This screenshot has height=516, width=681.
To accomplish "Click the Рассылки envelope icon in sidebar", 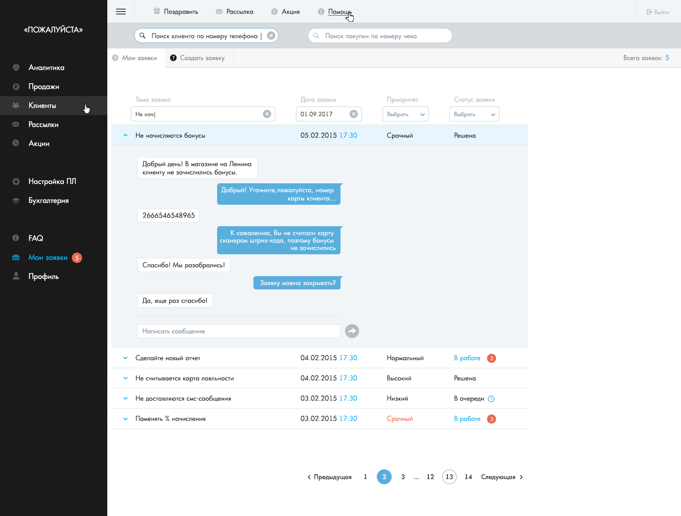I will point(16,124).
